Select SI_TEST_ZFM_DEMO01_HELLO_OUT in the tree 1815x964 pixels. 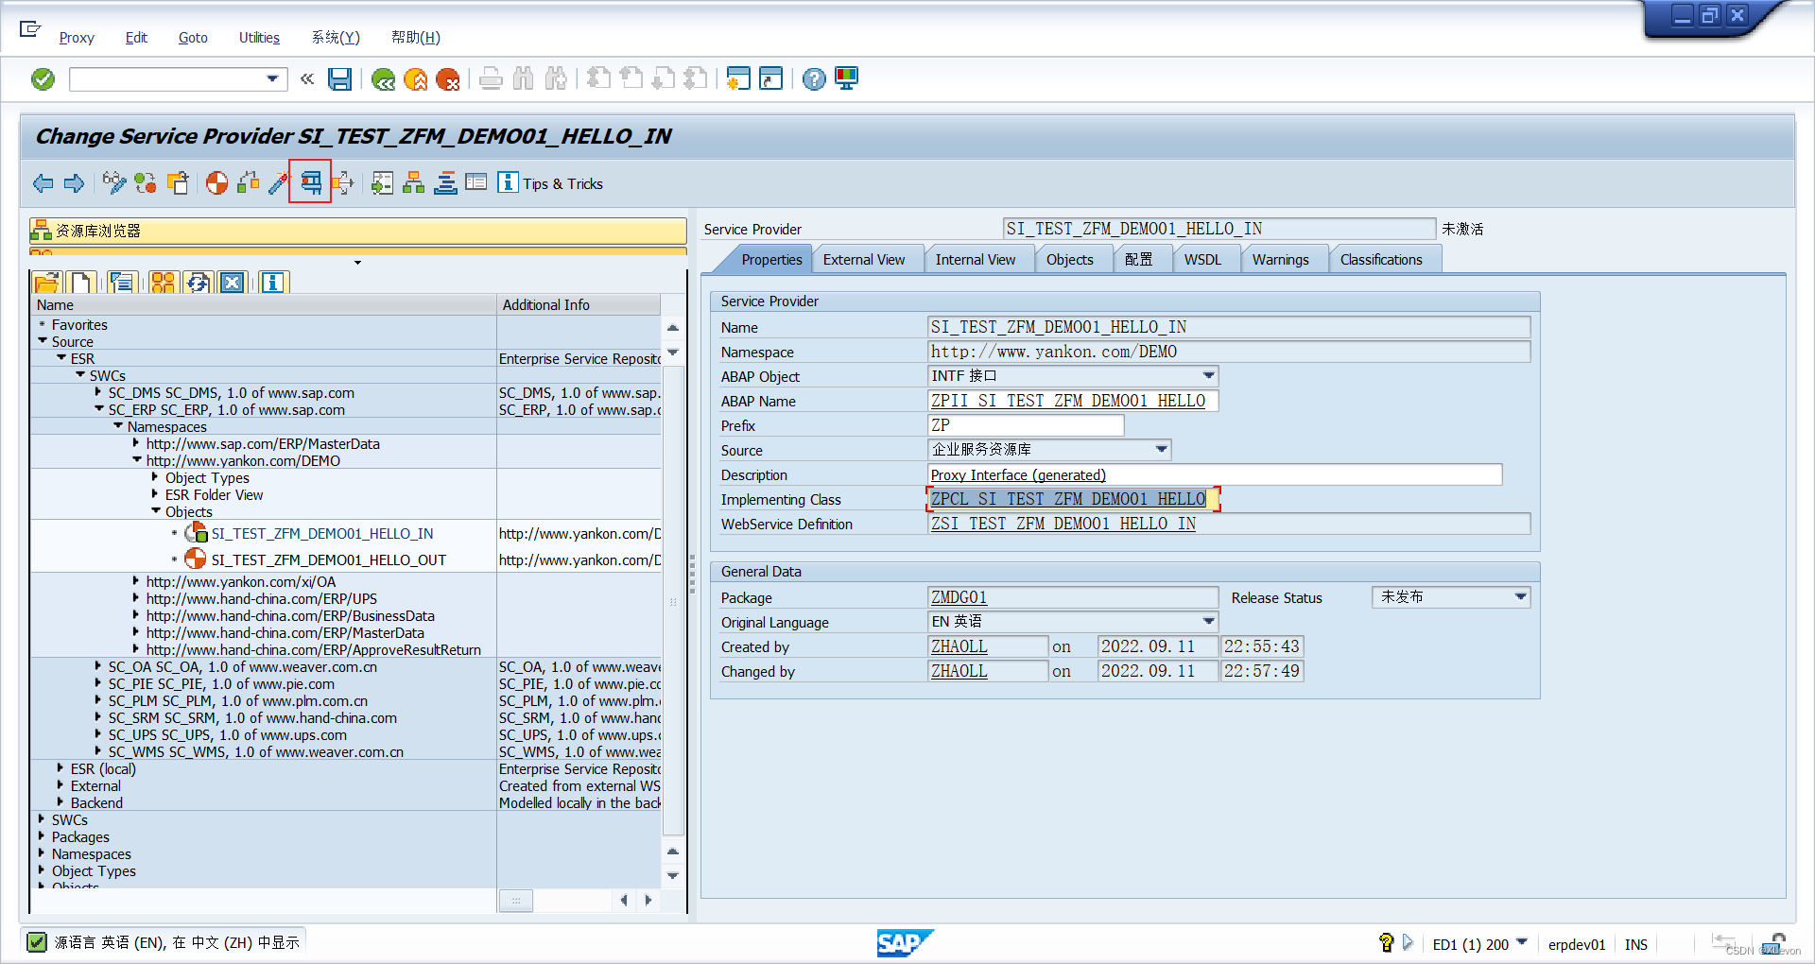click(x=328, y=559)
